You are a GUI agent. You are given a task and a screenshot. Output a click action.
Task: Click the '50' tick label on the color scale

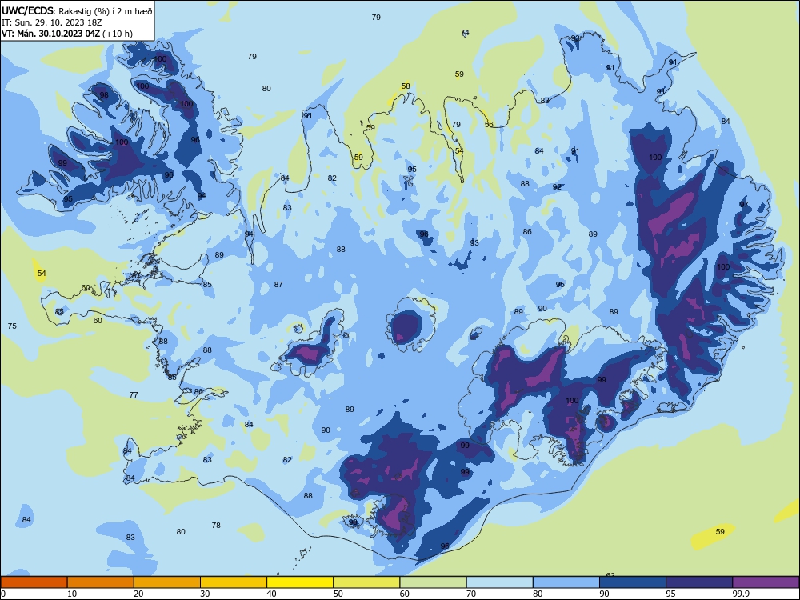[338, 594]
